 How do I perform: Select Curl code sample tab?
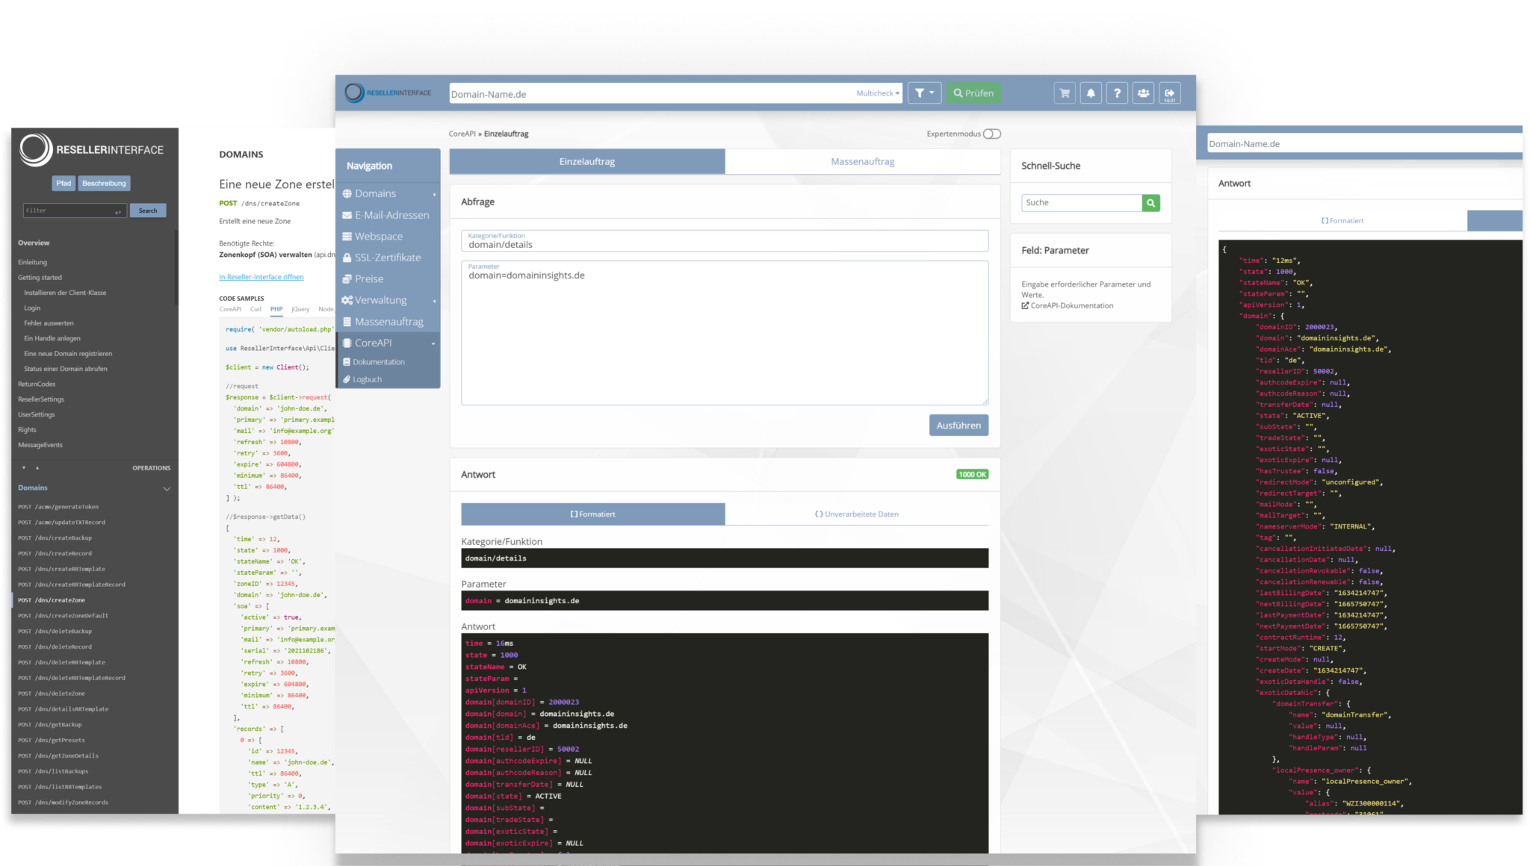click(x=255, y=309)
